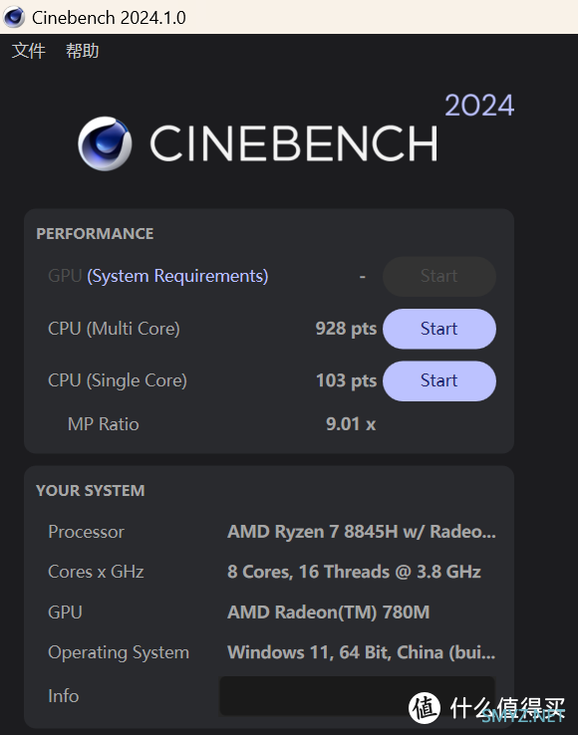The image size is (578, 735).
Task: Open the 帮助 menu
Action: click(82, 51)
